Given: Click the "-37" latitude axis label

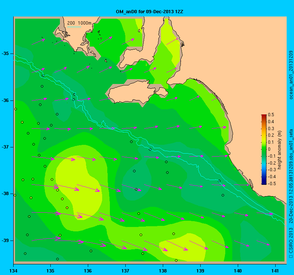Looking at the screenshot, I should click(x=5, y=147).
